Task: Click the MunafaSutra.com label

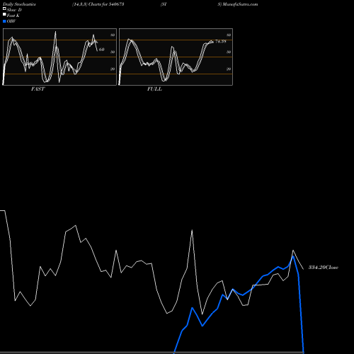Action: tap(240, 4)
